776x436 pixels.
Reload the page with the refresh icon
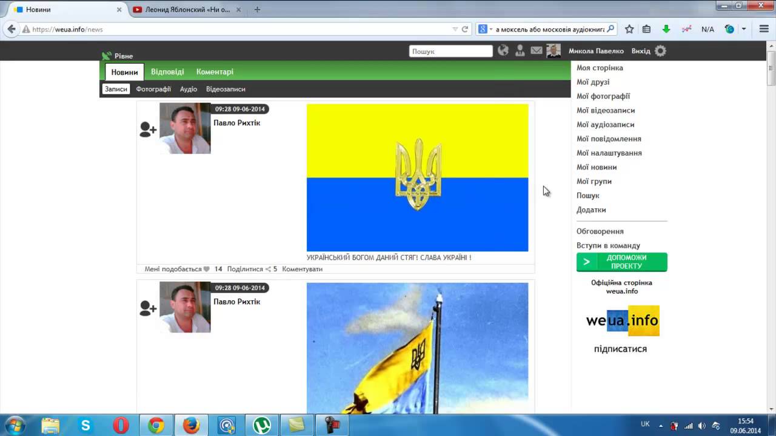point(465,29)
